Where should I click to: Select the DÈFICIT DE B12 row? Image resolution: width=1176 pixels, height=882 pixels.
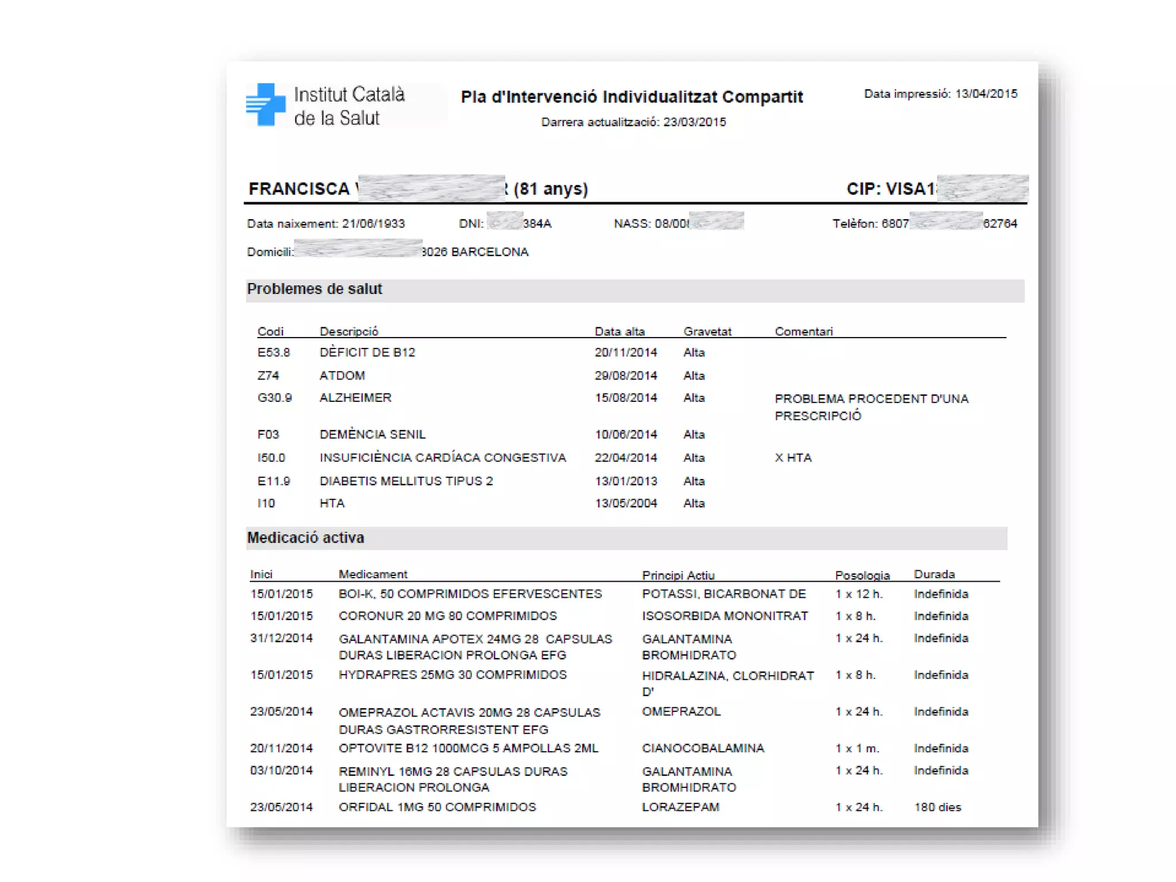click(x=367, y=352)
